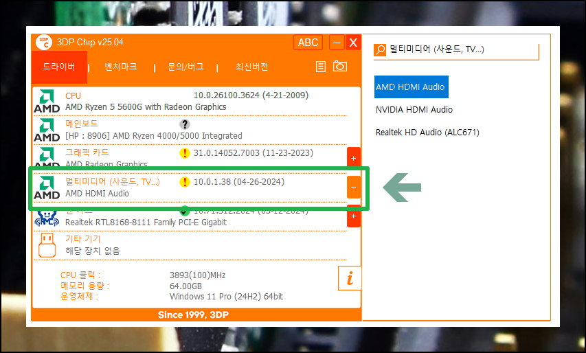Click the AMD logo beside 메인보드
This screenshot has width=586, height=353.
(47, 130)
